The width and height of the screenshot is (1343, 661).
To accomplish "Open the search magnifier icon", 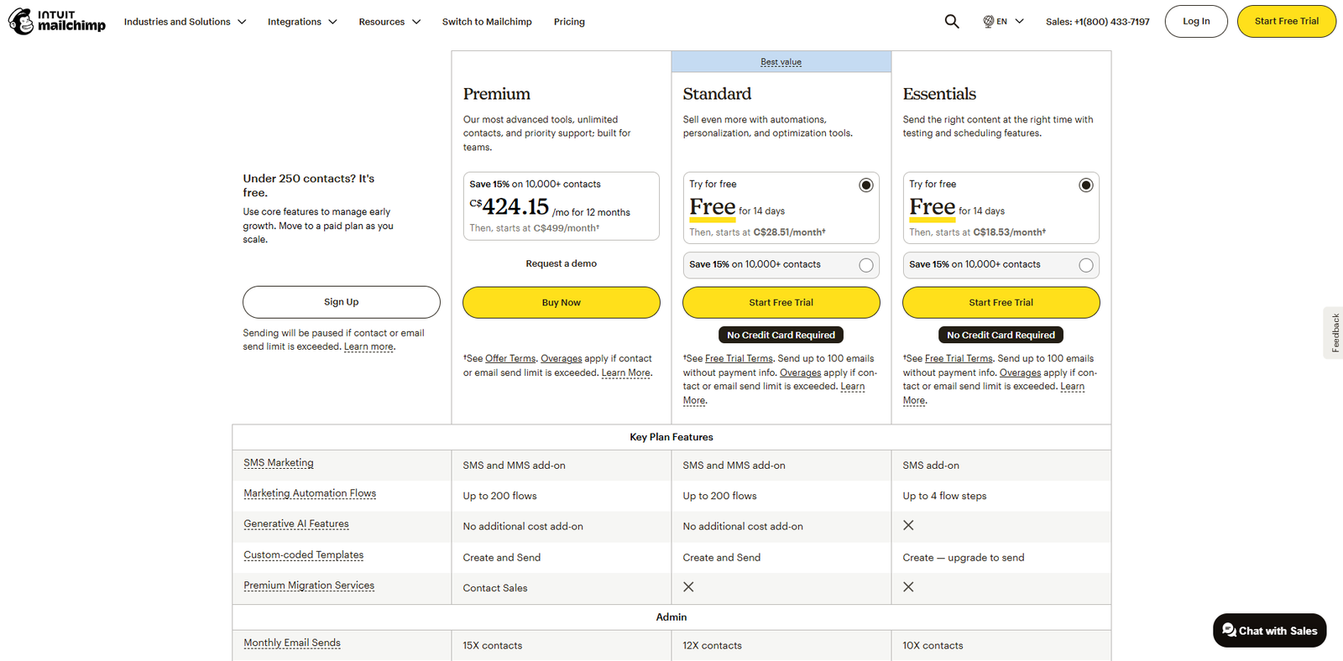I will pos(951,21).
